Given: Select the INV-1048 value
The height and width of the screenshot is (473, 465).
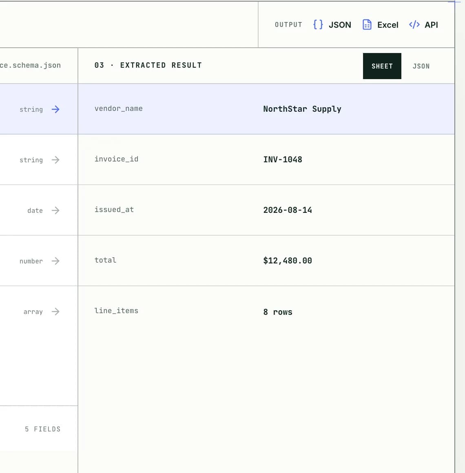Looking at the screenshot, I should click(282, 159).
